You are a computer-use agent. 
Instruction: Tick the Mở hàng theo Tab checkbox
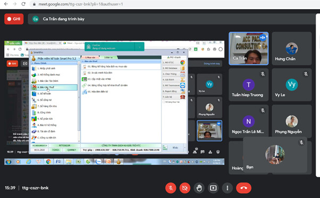(x=164, y=102)
